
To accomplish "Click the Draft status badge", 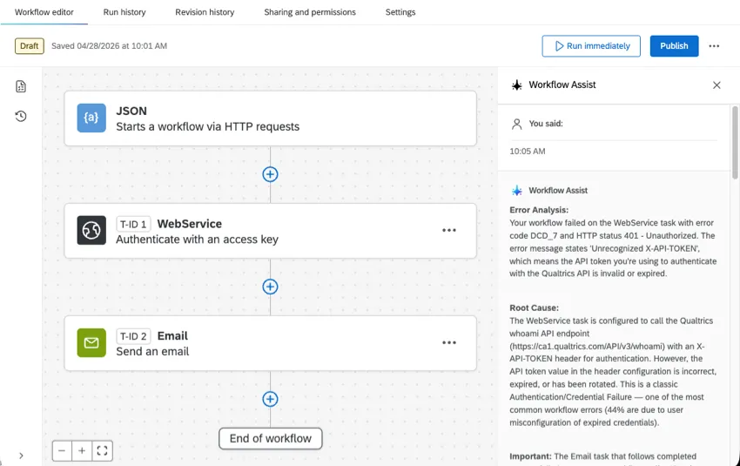I will tap(30, 46).
